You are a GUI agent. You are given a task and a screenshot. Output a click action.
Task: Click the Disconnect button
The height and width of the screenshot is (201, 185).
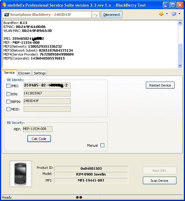[112, 15]
